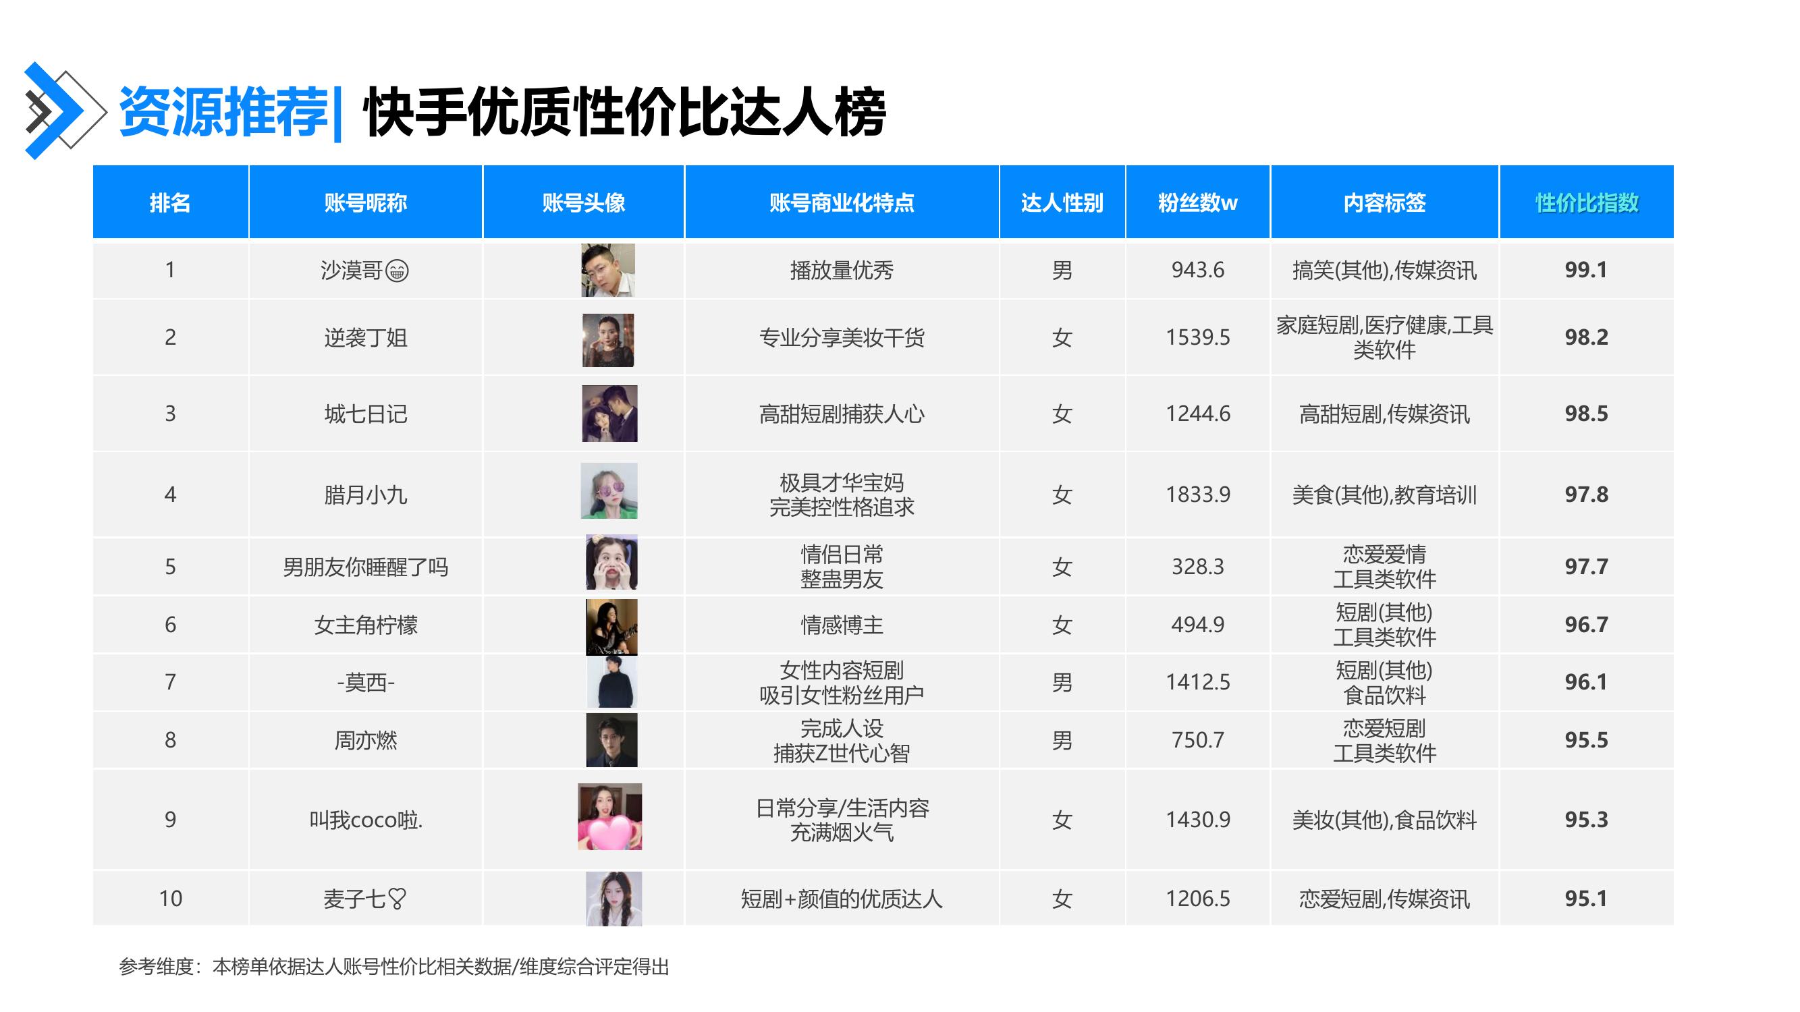Click the 账号商业化特点 column header

[842, 202]
